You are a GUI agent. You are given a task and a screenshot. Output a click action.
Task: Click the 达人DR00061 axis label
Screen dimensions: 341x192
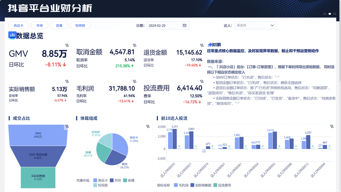[217, 171]
